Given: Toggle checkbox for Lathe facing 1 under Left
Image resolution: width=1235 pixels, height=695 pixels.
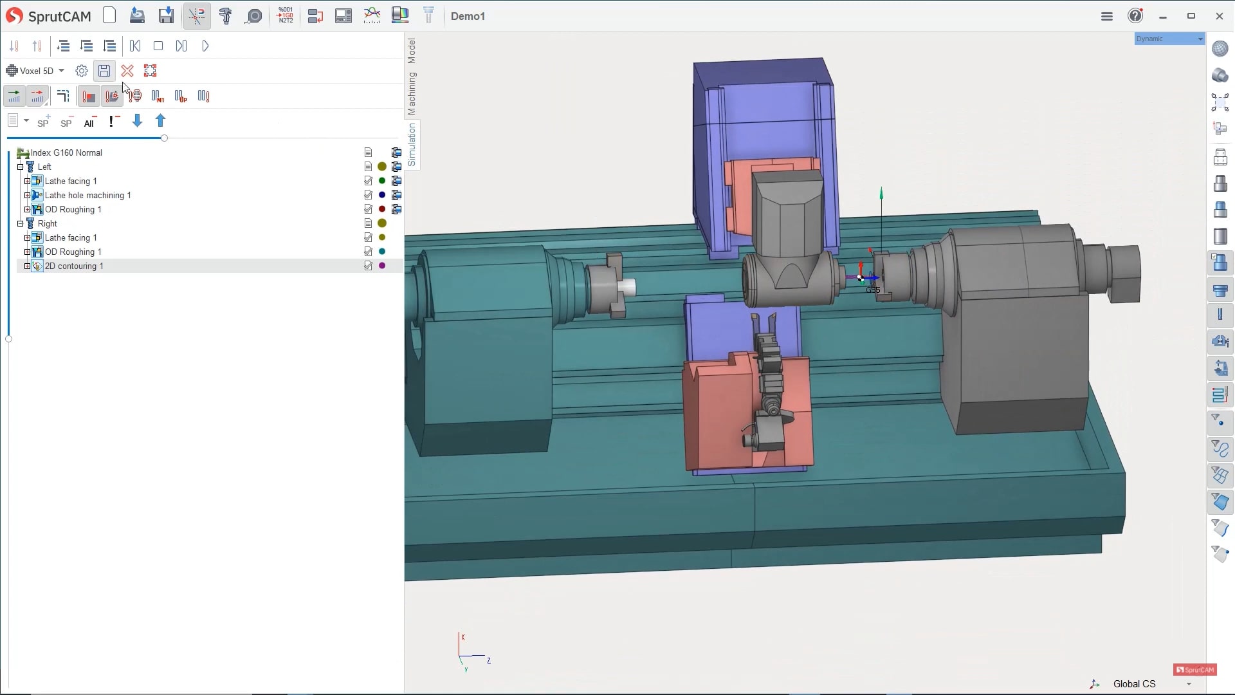Looking at the screenshot, I should coord(368,181).
